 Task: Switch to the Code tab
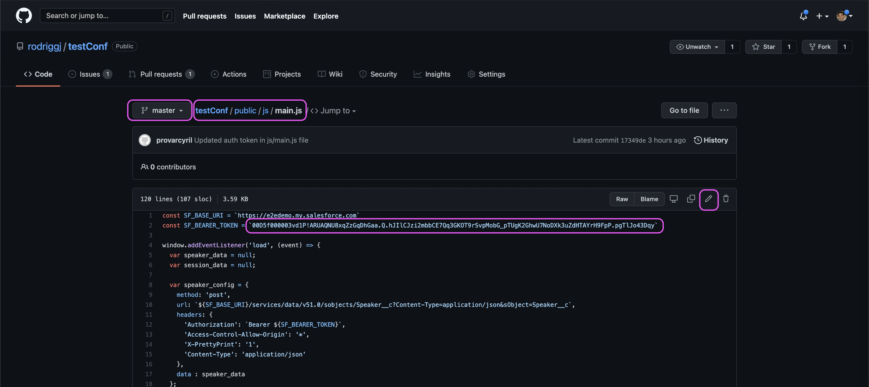pyautogui.click(x=38, y=74)
